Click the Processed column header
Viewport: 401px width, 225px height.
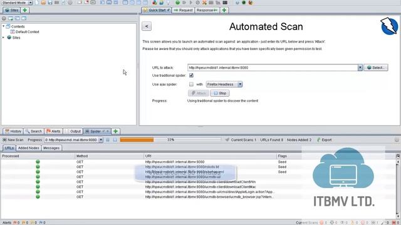point(38,156)
